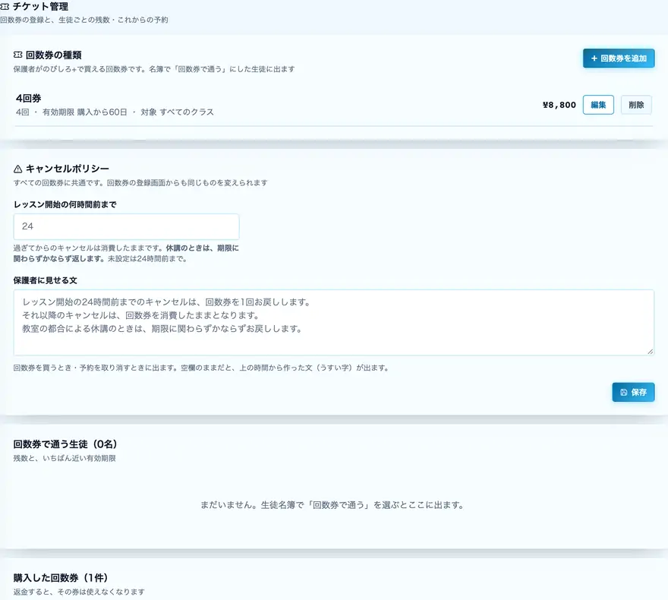Click the floppy disk icon in 保存
The image size is (668, 600).
pyautogui.click(x=624, y=392)
